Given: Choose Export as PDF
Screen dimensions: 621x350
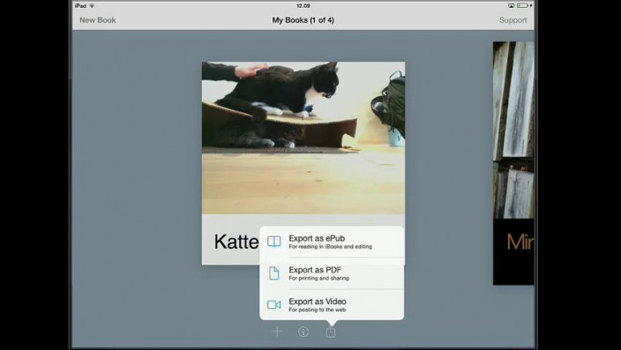Looking at the screenshot, I should pyautogui.click(x=332, y=273).
